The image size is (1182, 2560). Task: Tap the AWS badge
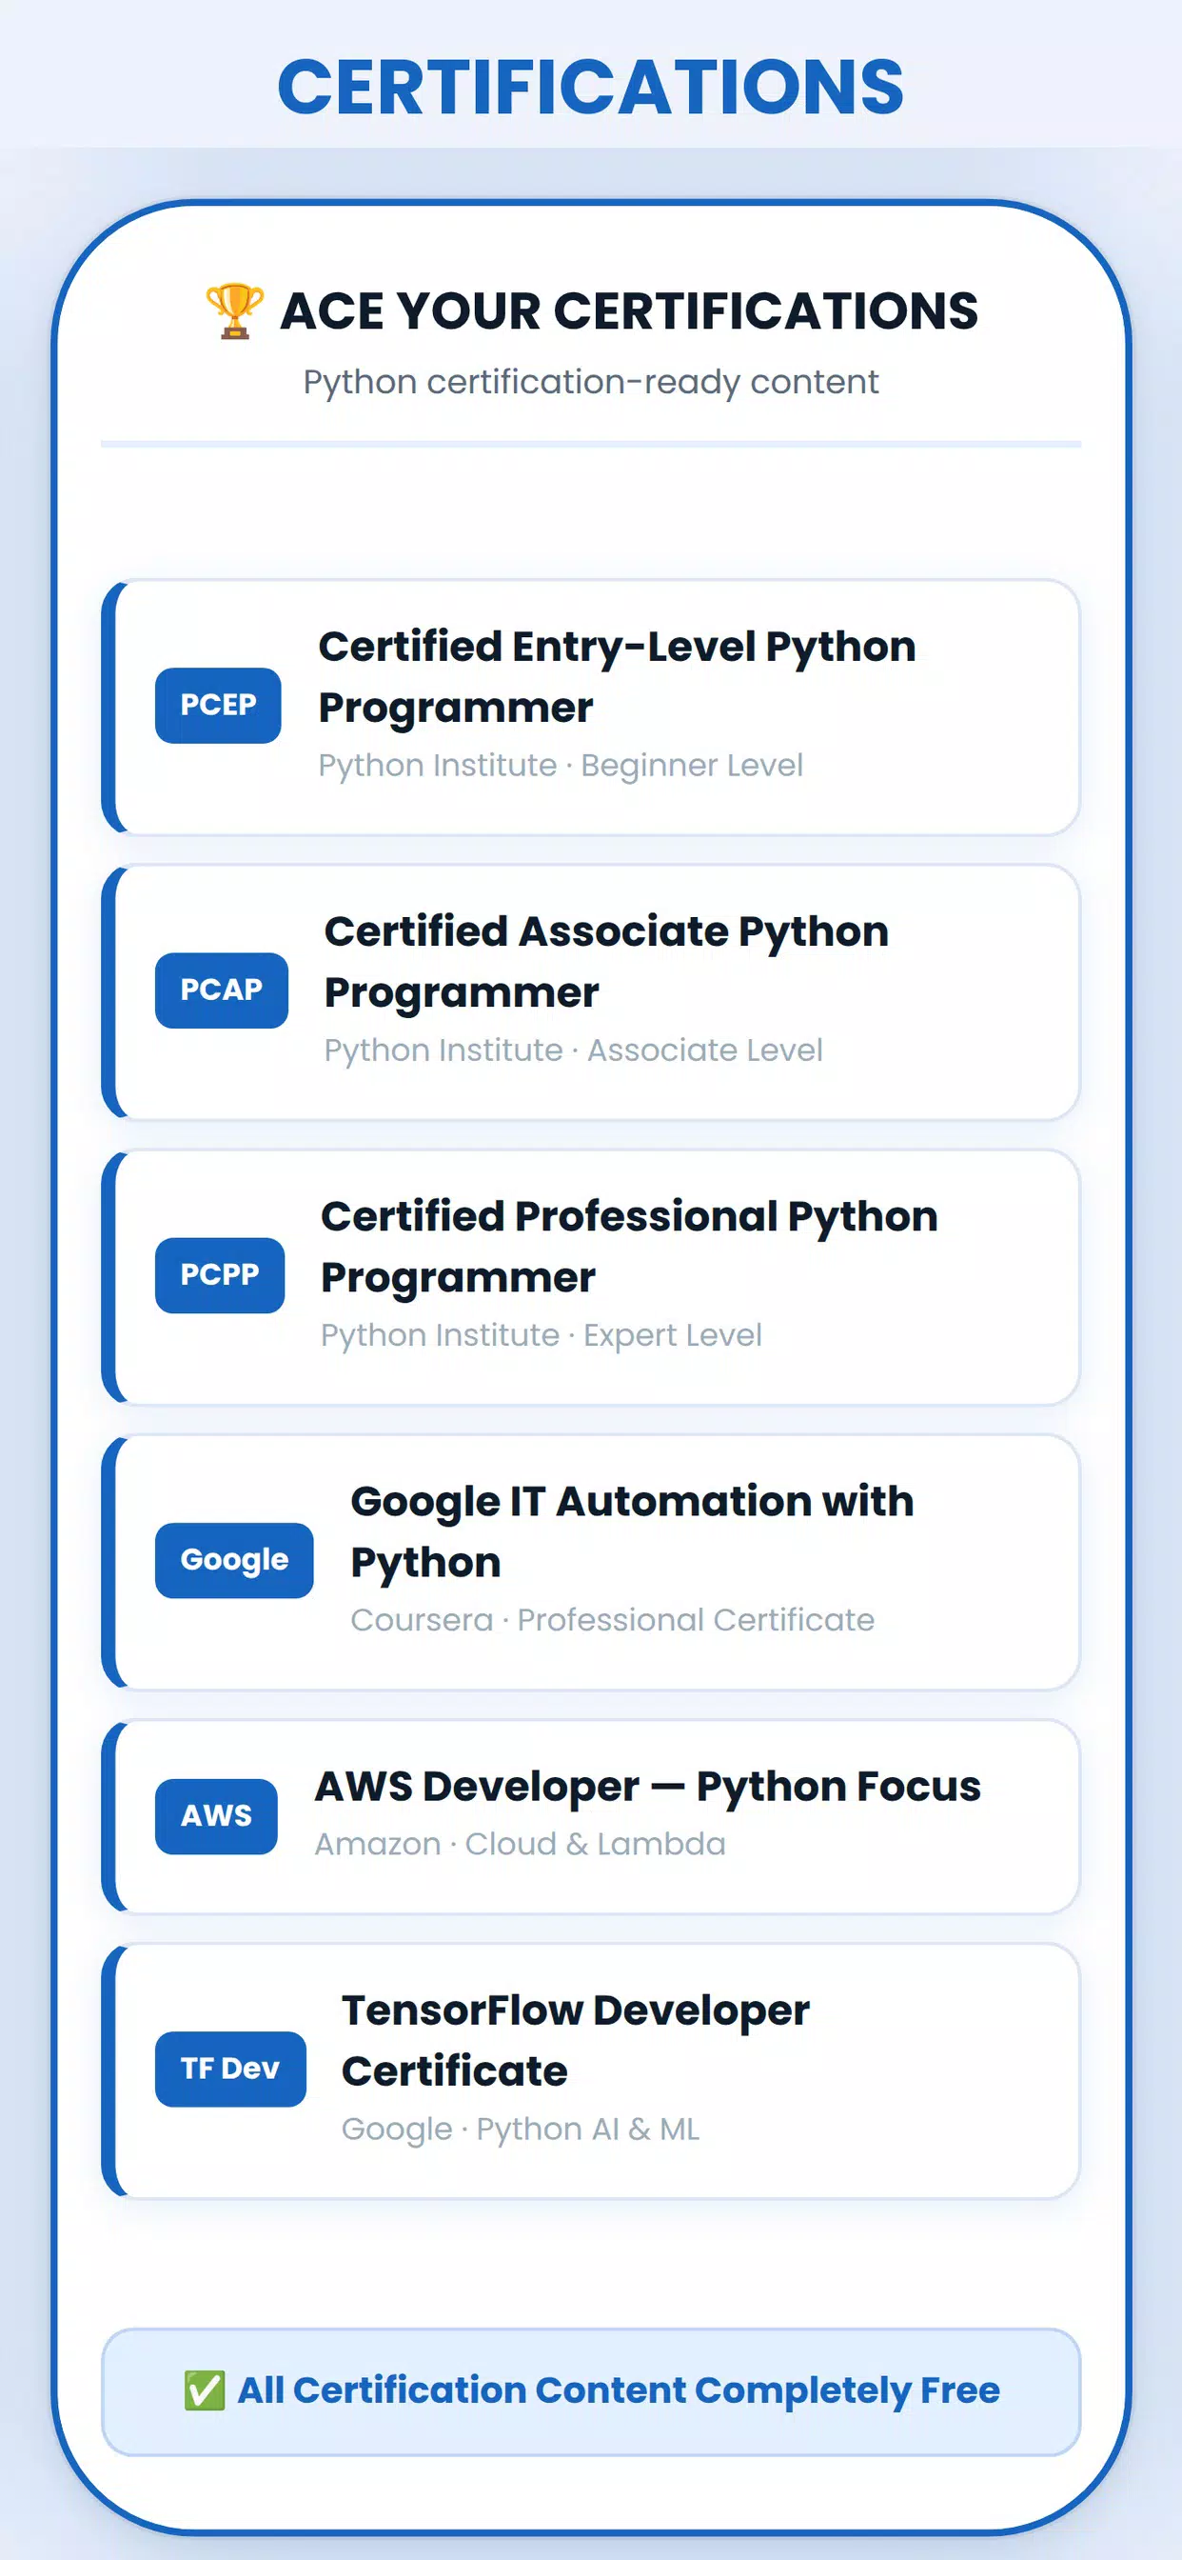point(217,1816)
